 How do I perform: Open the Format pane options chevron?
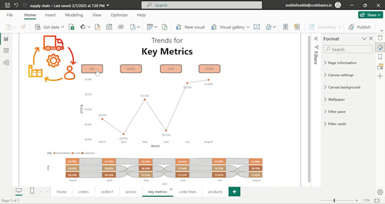click(364, 39)
